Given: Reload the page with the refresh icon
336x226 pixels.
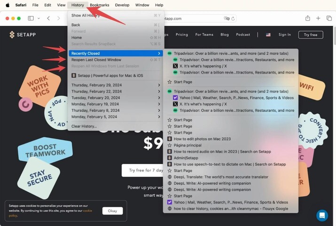Looking at the screenshot, I should point(233,19).
